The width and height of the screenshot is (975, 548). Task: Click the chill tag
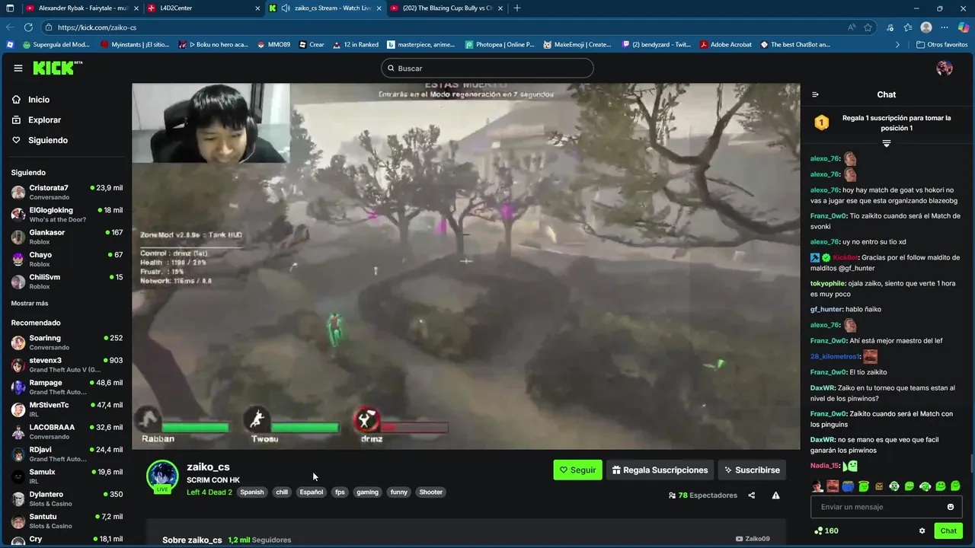pos(282,492)
